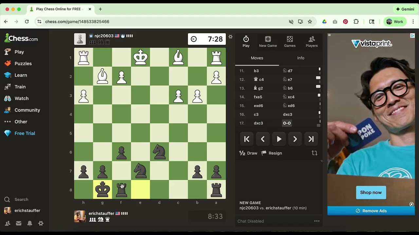Viewport: 419px width, 235px height.
Task: Play through the moves
Action: pos(279,139)
